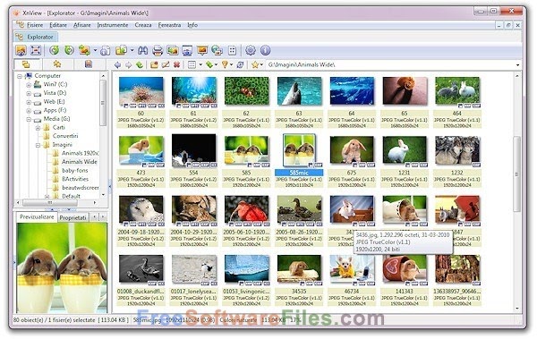Open the view mode dropdown arrow
537x339 pixels.
200,65
